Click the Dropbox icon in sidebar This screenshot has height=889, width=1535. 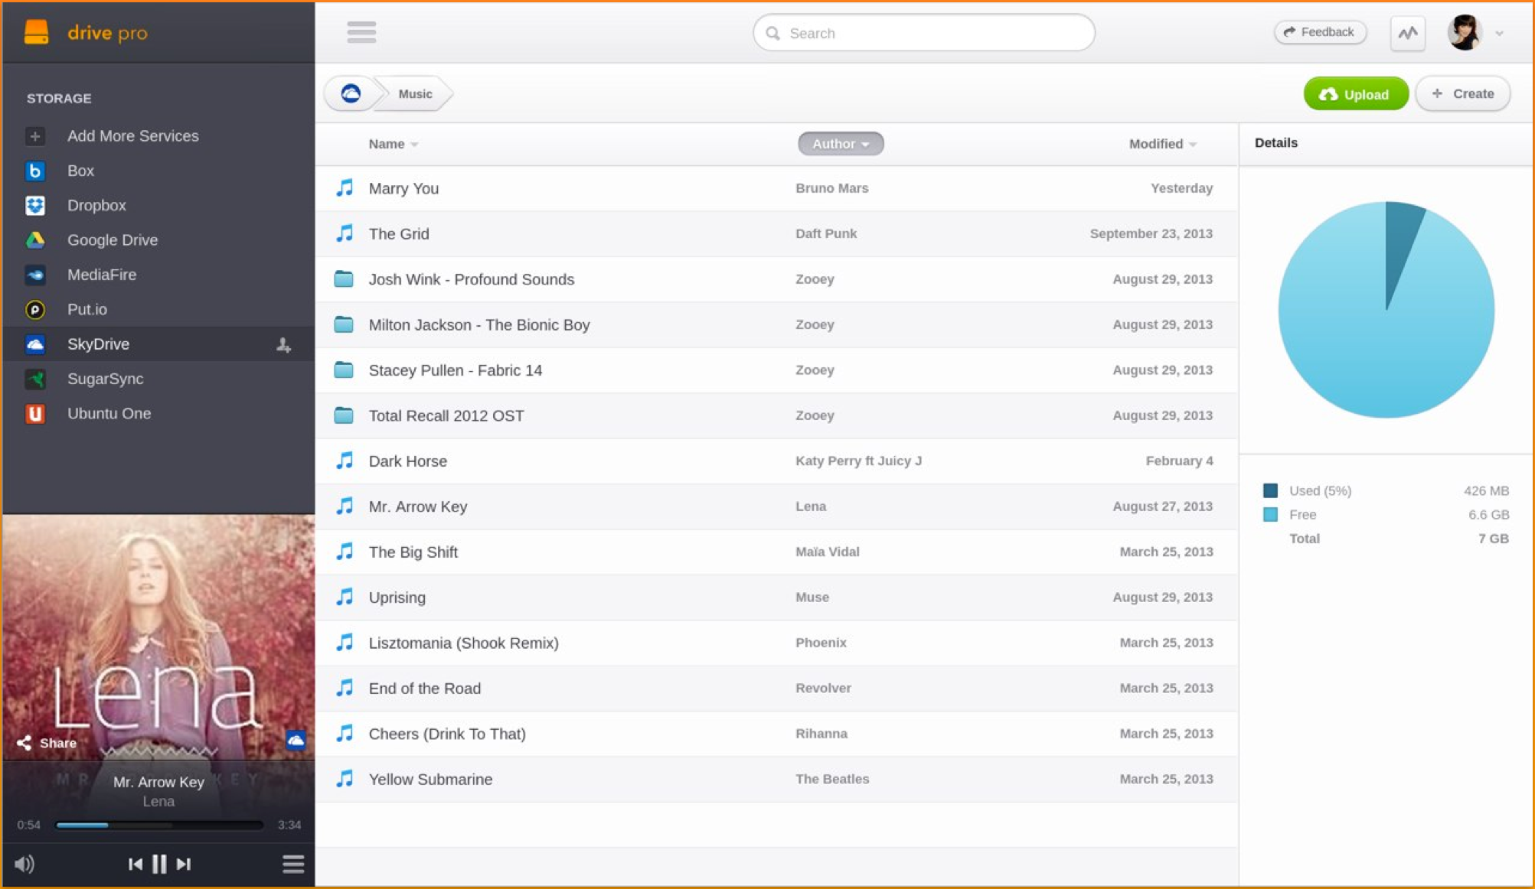click(x=34, y=205)
